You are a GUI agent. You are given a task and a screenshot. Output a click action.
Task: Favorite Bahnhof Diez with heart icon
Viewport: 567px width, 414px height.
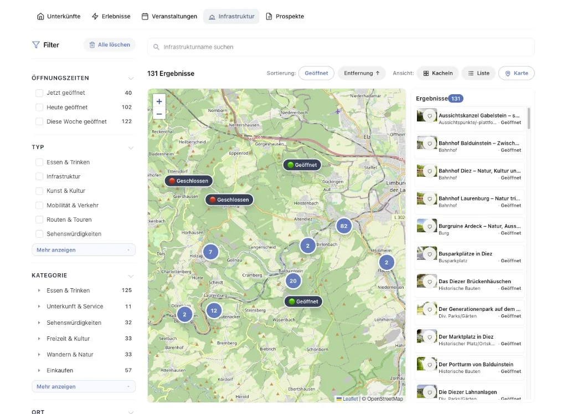[430, 171]
